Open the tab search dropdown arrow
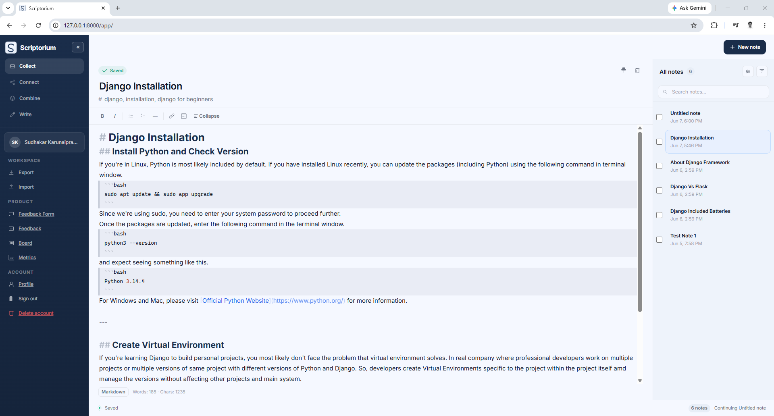Screen dimensions: 774x416 tap(8, 8)
